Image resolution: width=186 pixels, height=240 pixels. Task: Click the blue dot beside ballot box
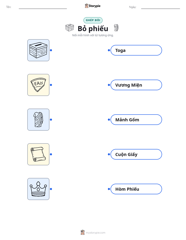51,50
